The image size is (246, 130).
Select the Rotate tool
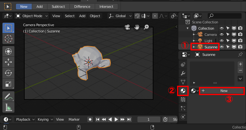(x=8, y=73)
